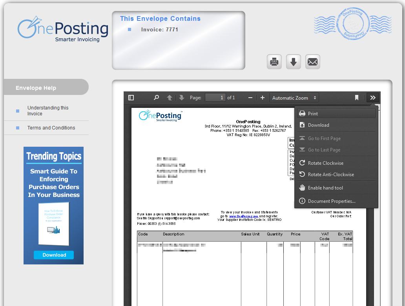The width and height of the screenshot is (405, 306).
Task: Click the Invoice: 7771 envelope entry
Action: coord(160,30)
